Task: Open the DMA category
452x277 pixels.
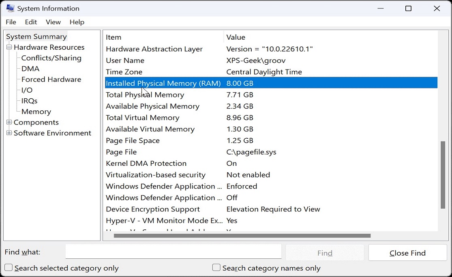Action: [30, 68]
